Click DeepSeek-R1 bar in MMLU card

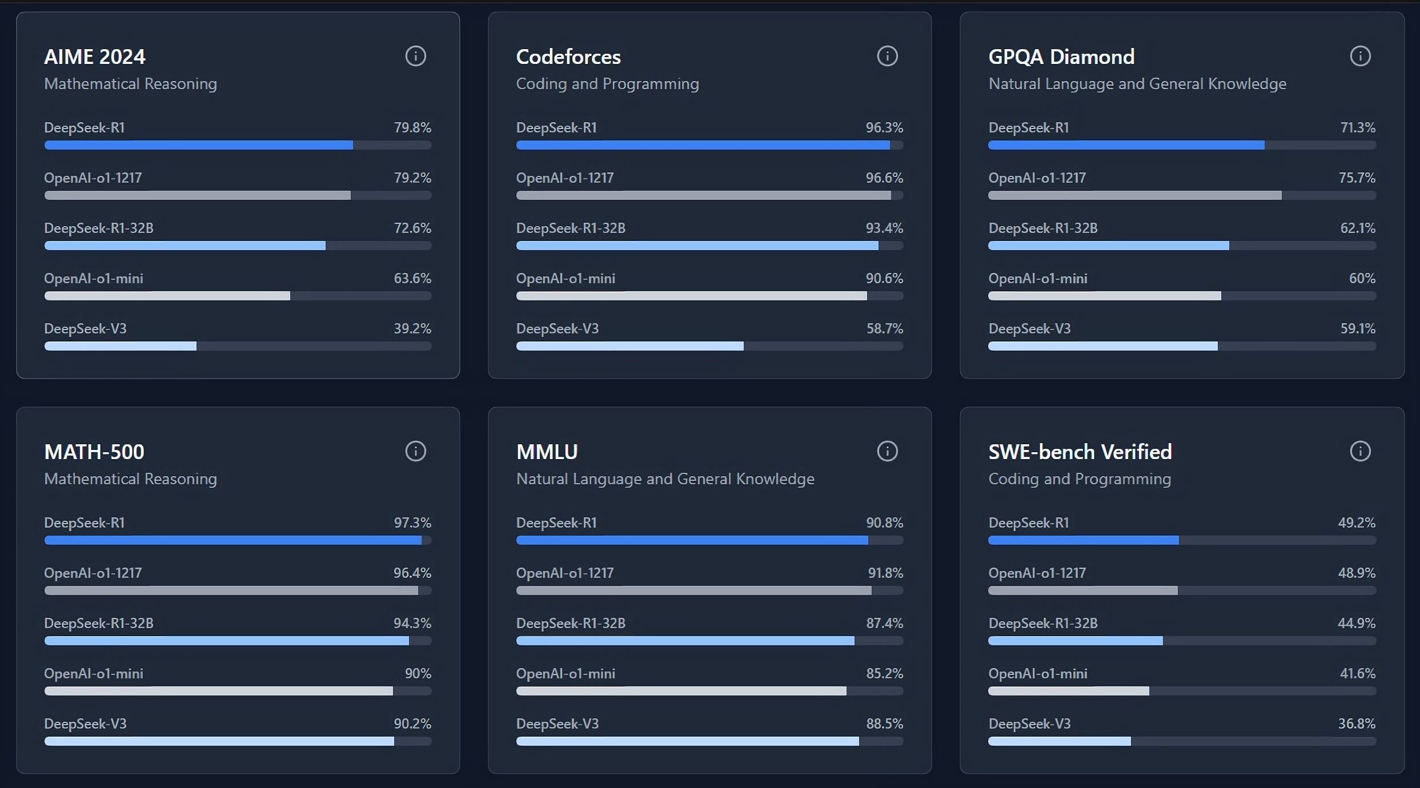[x=709, y=540]
